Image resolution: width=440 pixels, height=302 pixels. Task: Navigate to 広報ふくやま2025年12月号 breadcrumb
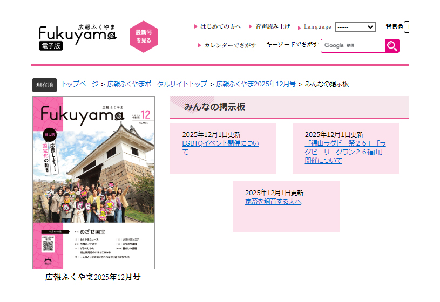coord(256,84)
